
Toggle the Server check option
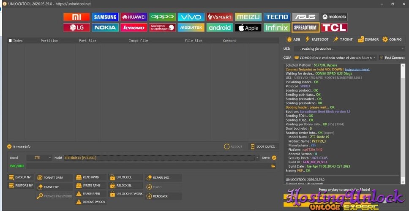[274, 157]
